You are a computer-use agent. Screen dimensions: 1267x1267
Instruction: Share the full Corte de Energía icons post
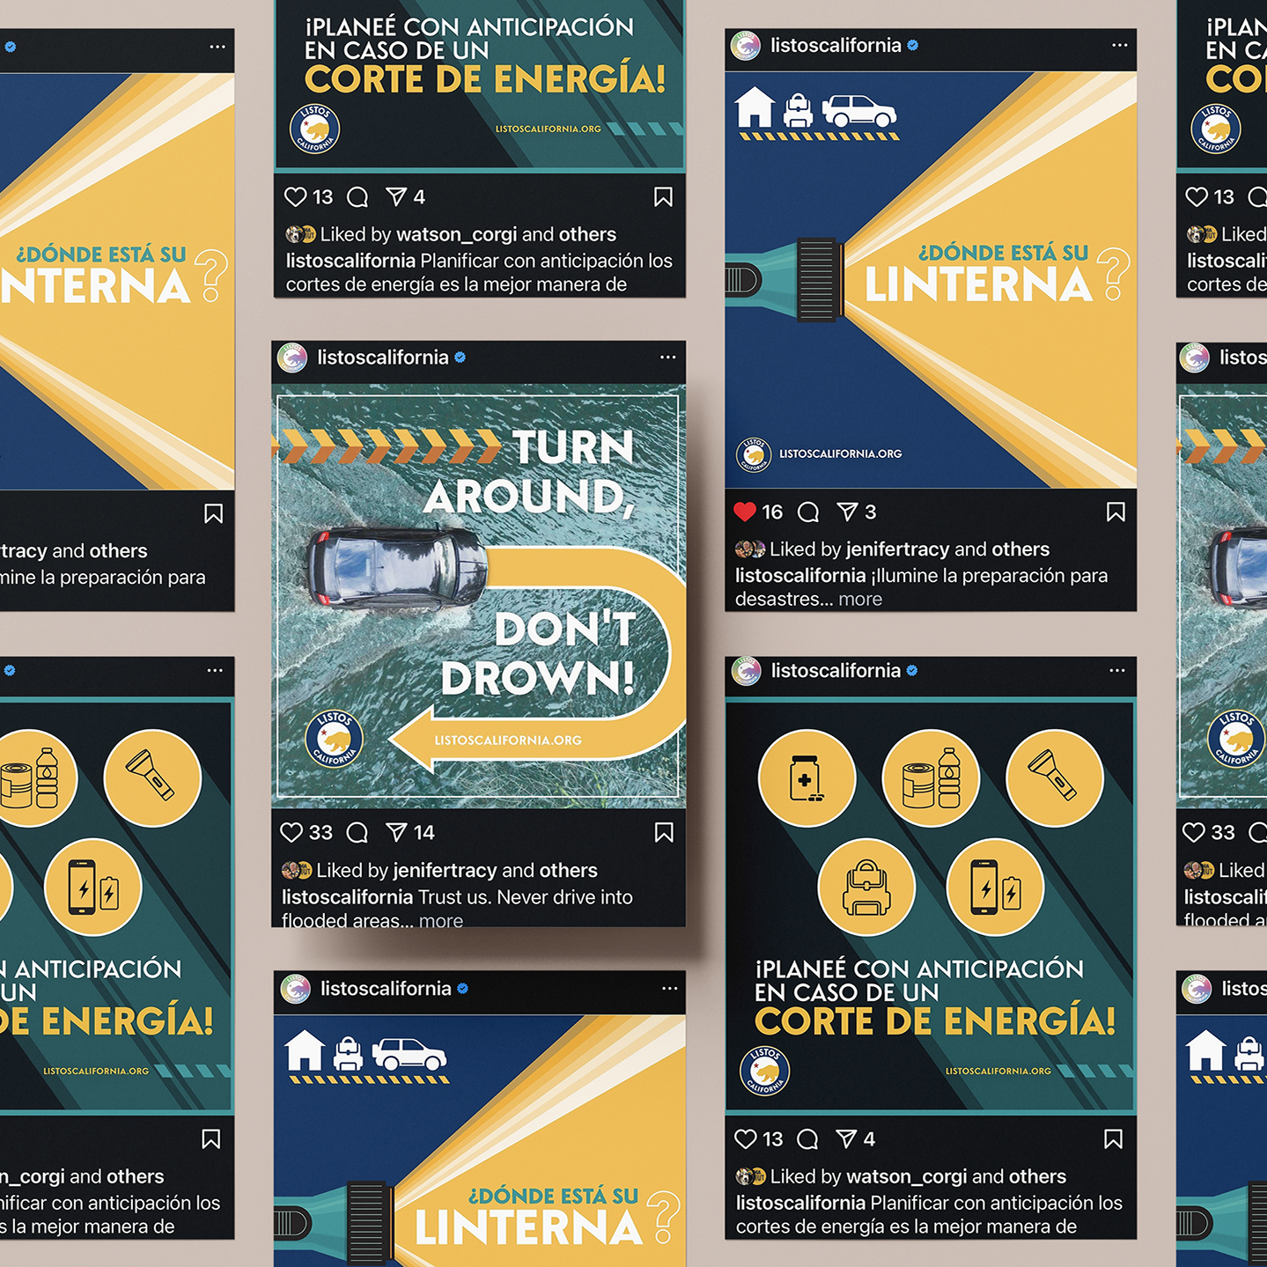[x=846, y=1139]
